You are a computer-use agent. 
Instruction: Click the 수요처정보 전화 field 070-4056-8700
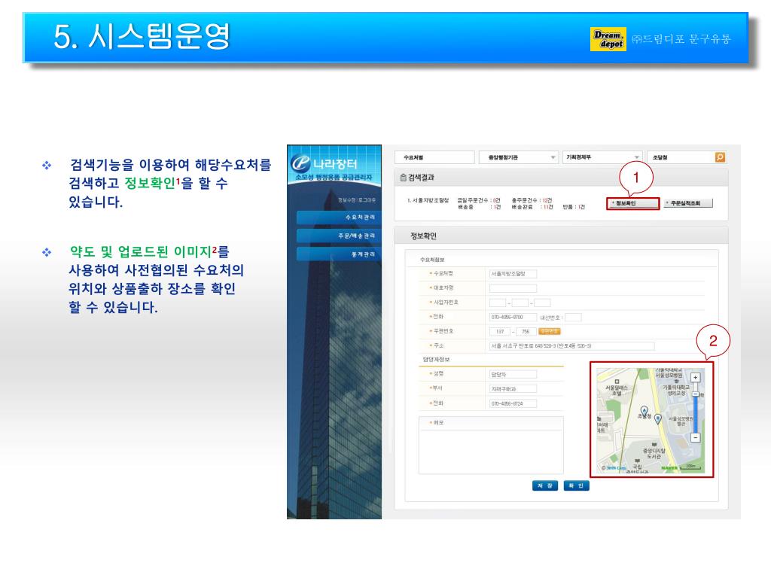point(513,318)
